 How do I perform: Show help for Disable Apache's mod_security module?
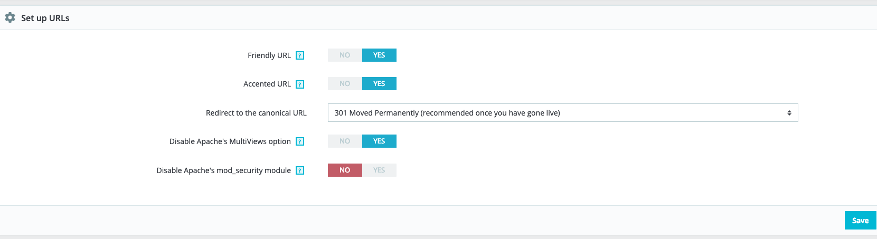point(300,170)
